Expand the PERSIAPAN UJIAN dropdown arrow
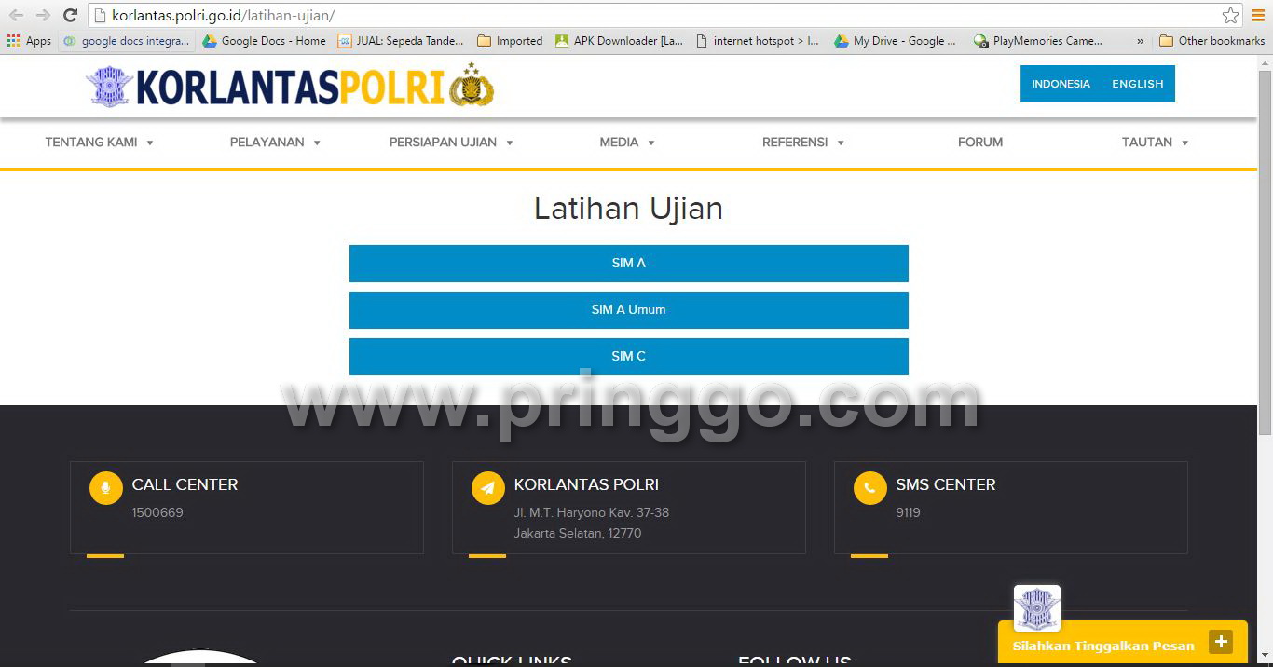The image size is (1273, 667). point(510,143)
